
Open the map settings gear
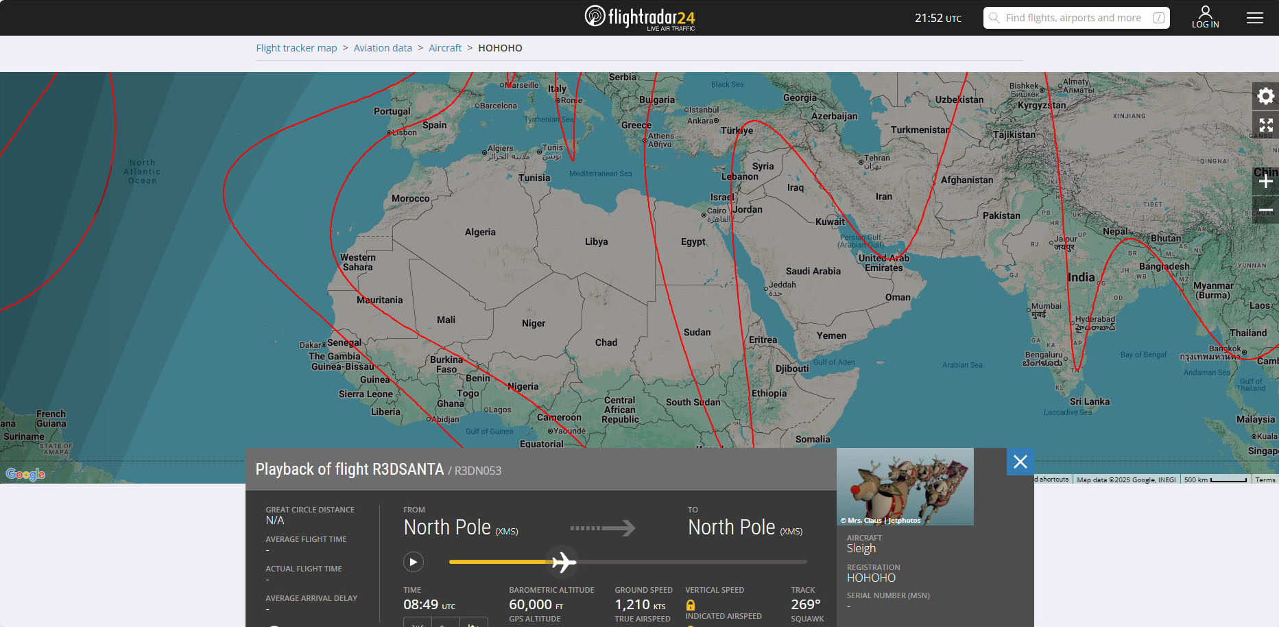coord(1265,96)
